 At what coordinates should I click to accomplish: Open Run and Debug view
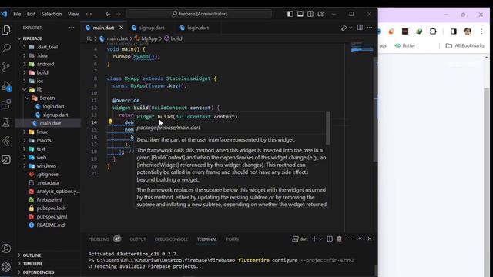coord(6,85)
